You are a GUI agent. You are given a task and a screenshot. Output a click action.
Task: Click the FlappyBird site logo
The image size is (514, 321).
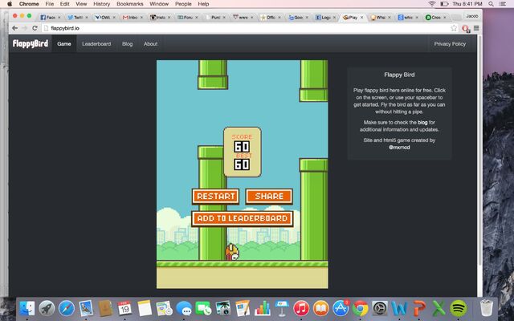point(31,43)
